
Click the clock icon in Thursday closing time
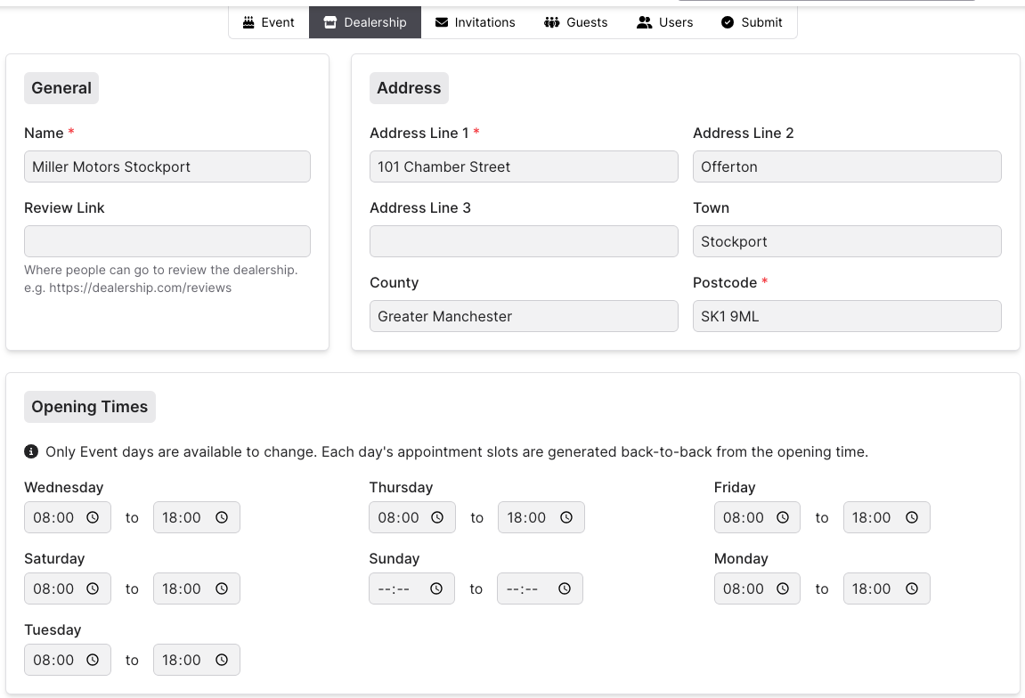pyautogui.click(x=566, y=517)
